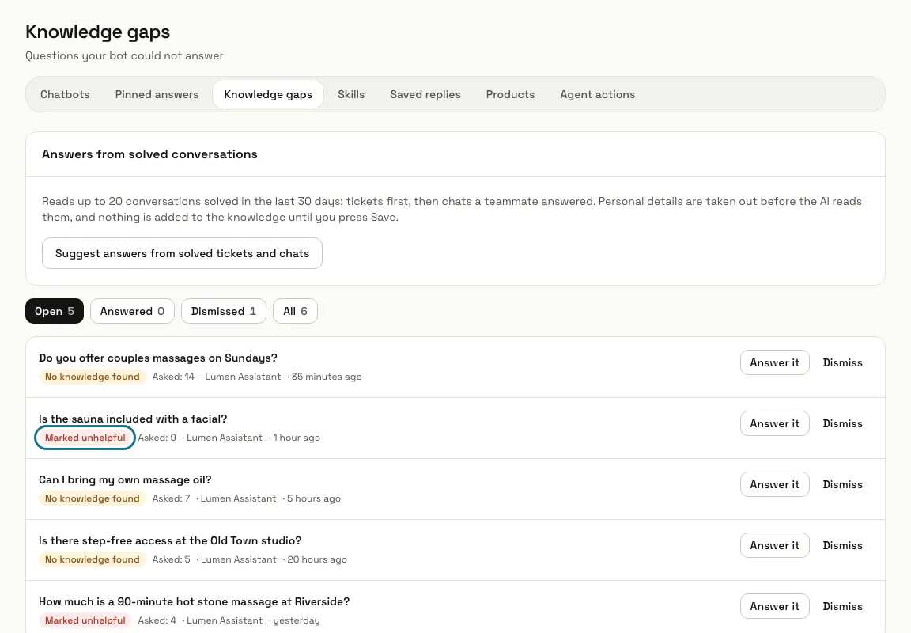The image size is (911, 633).
Task: Click question 'Do you offer couples massages on Sundays?'
Action: 158,358
